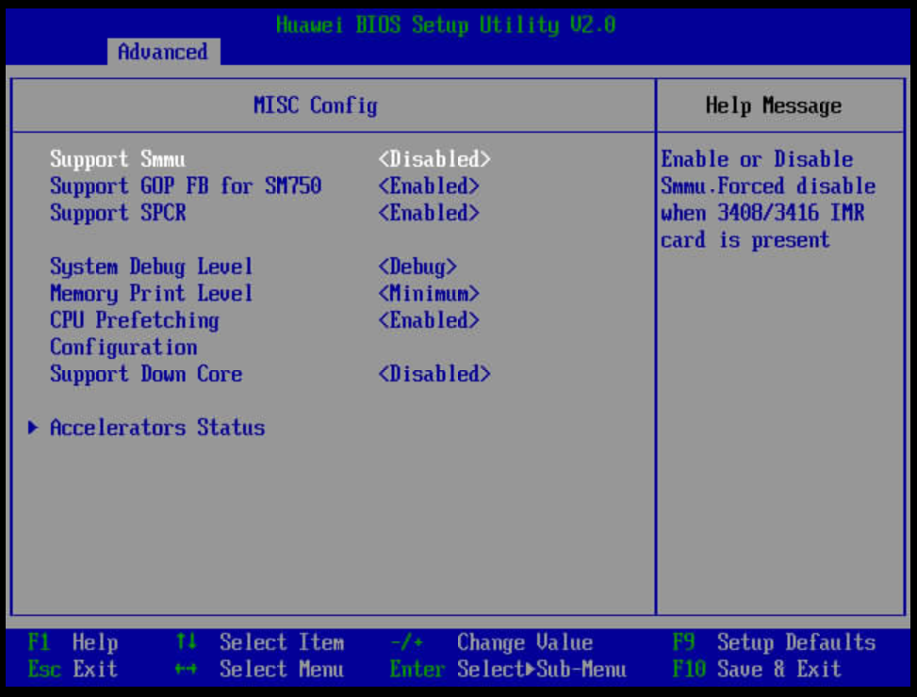Select Support Down Core
The height and width of the screenshot is (697, 917).
146,374
